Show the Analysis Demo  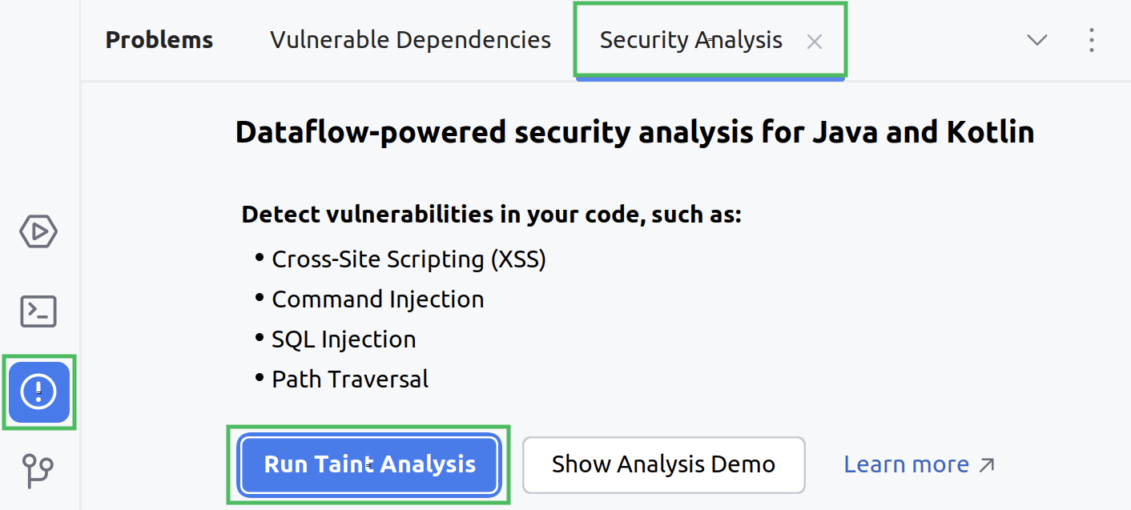663,464
